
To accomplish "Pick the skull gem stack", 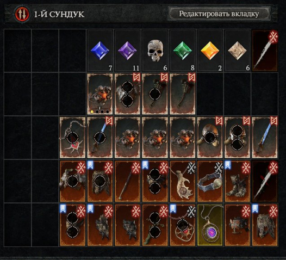I will [x=155, y=51].
